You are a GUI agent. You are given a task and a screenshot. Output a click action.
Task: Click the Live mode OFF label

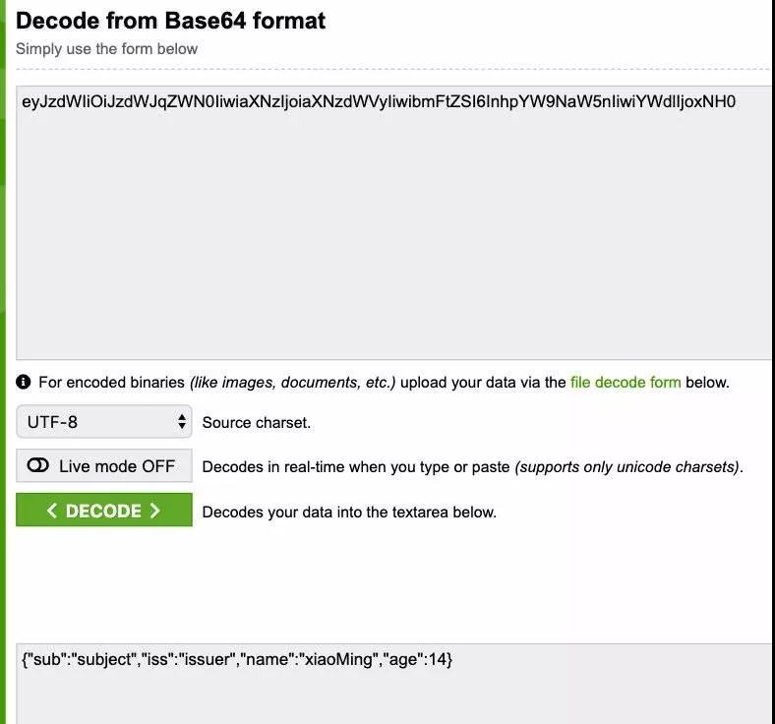[x=117, y=466]
